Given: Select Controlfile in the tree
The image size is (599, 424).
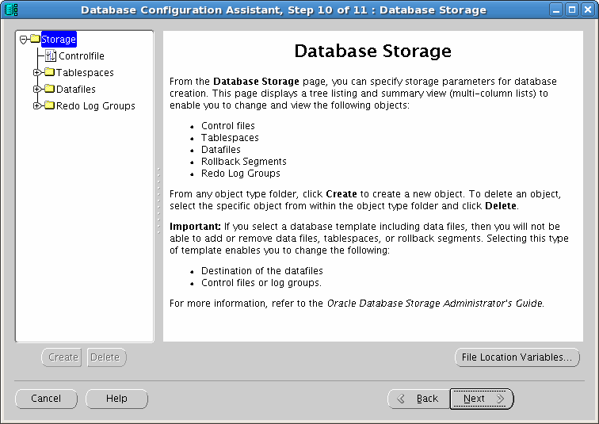Looking at the screenshot, I should click(x=82, y=56).
